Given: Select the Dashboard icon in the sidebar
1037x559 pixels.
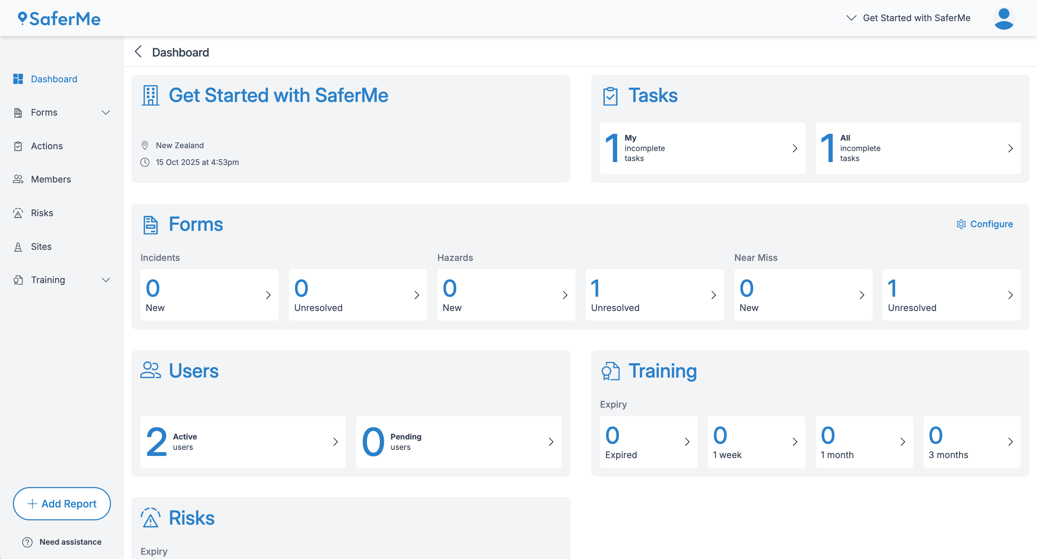Looking at the screenshot, I should (18, 79).
